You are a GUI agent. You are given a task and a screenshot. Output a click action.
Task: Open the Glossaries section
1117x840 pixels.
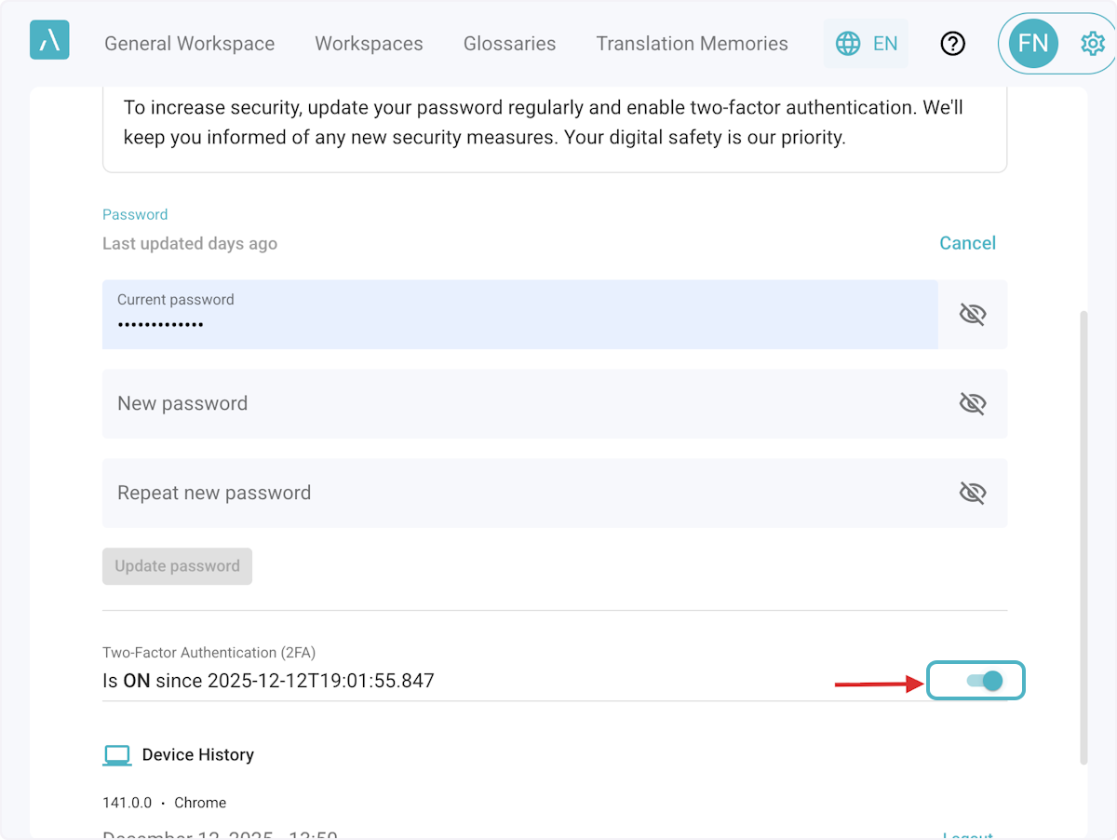509,44
